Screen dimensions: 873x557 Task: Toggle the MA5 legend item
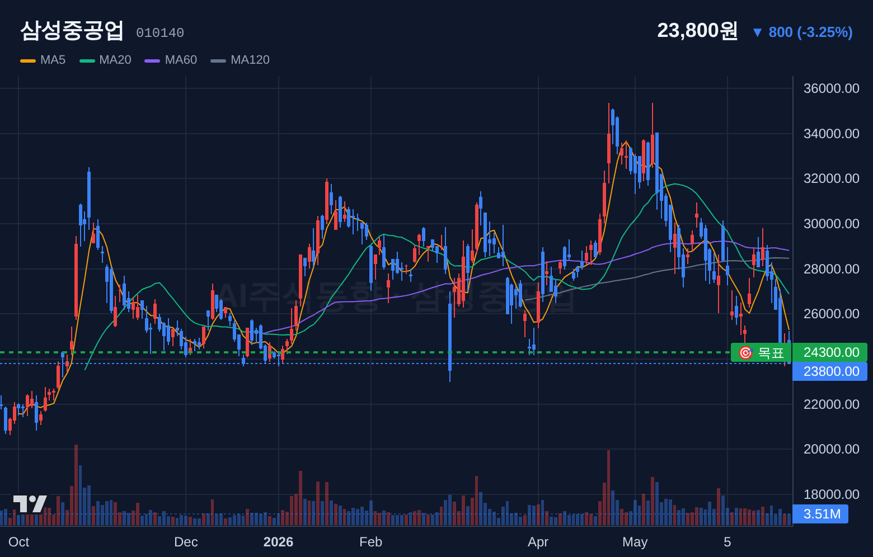coord(43,60)
